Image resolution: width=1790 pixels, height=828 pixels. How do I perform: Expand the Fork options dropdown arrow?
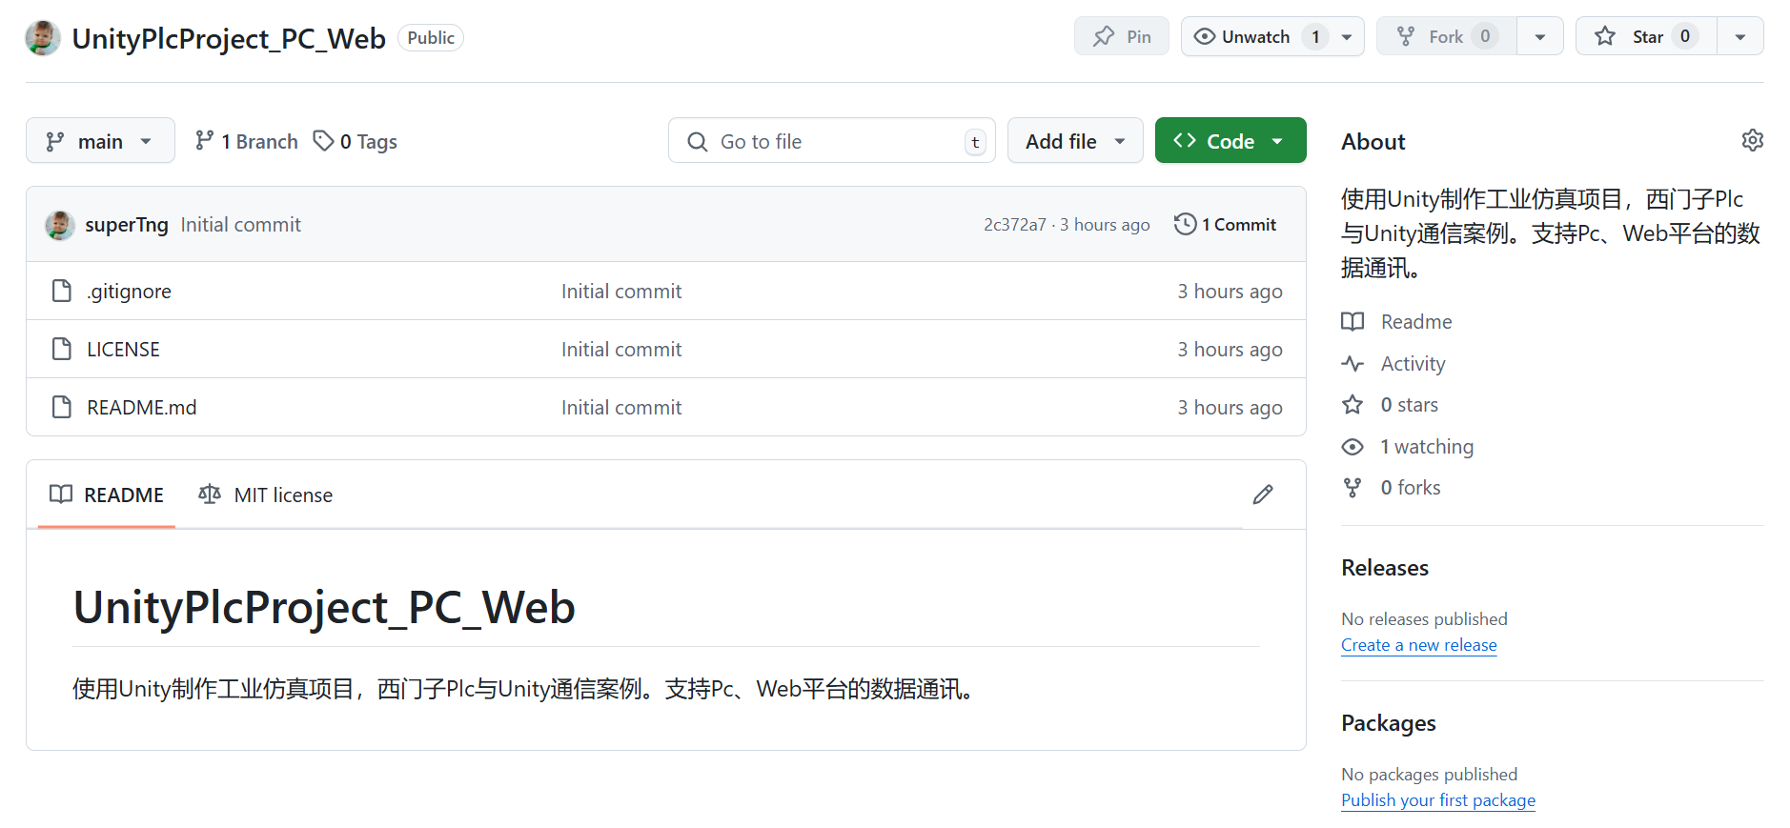[1540, 36]
